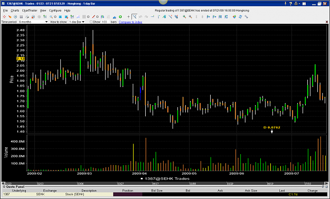This screenshot has width=330, height=199.
Task: Click the D 0.0762 dividend marker label
Action: (272, 127)
